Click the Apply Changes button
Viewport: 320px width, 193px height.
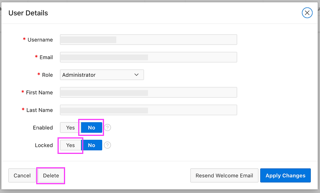[x=285, y=175]
